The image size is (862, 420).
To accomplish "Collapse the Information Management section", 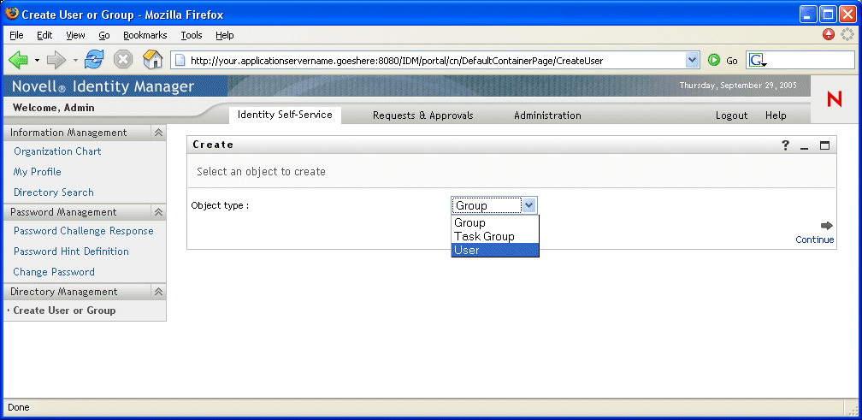I will click(x=158, y=133).
